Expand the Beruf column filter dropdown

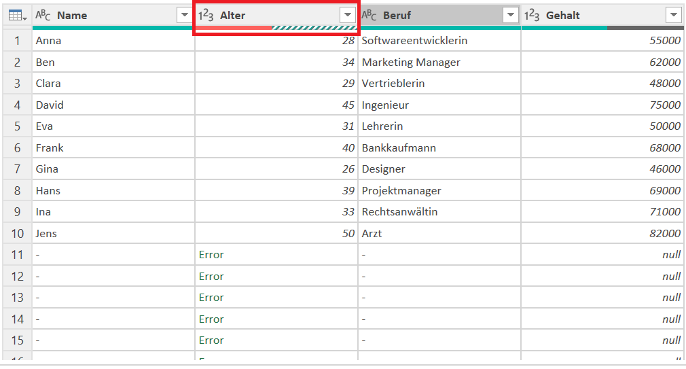point(511,16)
